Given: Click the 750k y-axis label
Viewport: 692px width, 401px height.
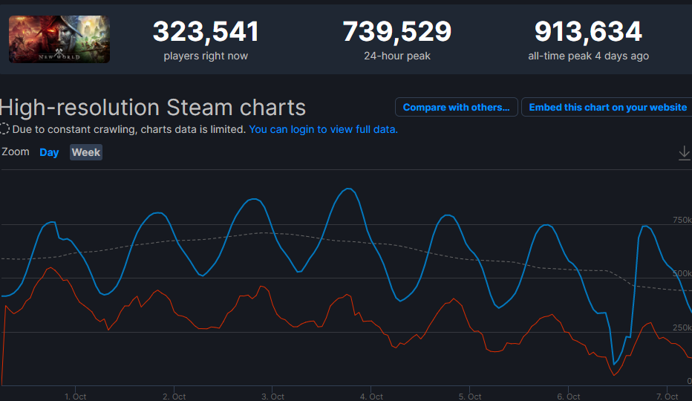Looking at the screenshot, I should click(682, 220).
